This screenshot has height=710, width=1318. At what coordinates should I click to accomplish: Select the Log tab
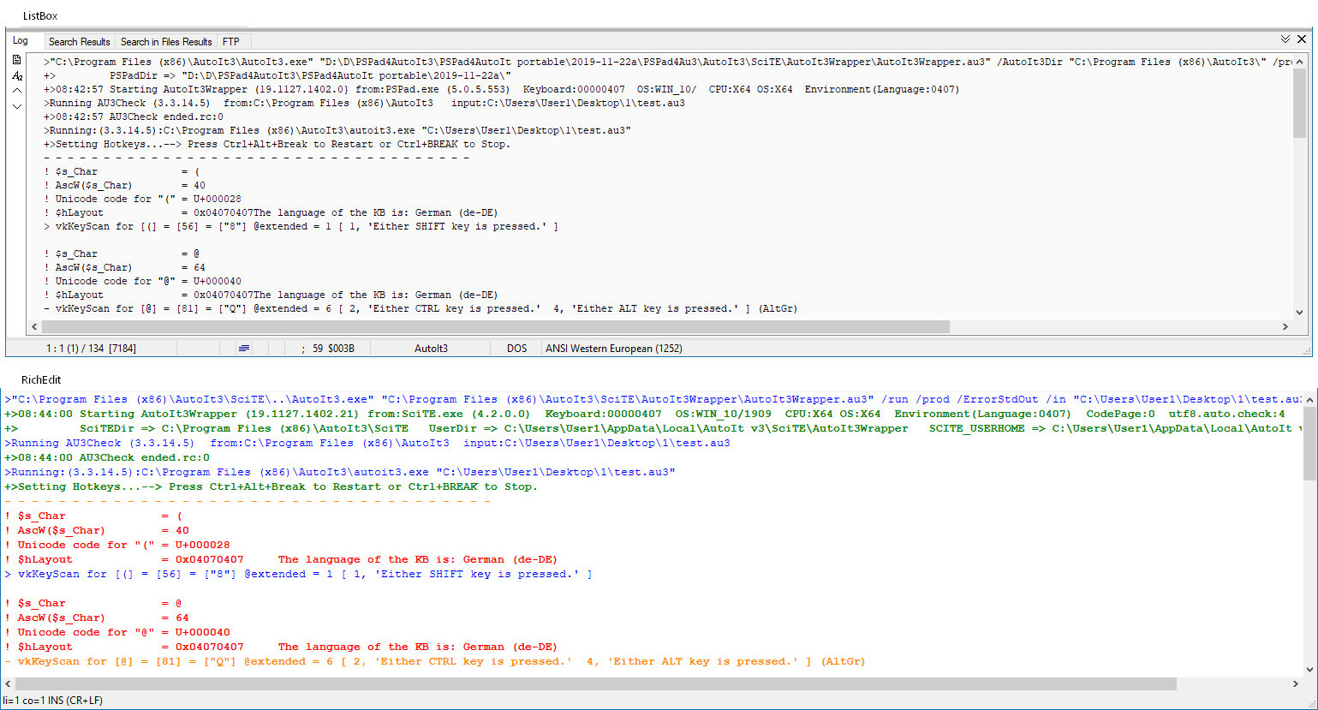tap(21, 40)
